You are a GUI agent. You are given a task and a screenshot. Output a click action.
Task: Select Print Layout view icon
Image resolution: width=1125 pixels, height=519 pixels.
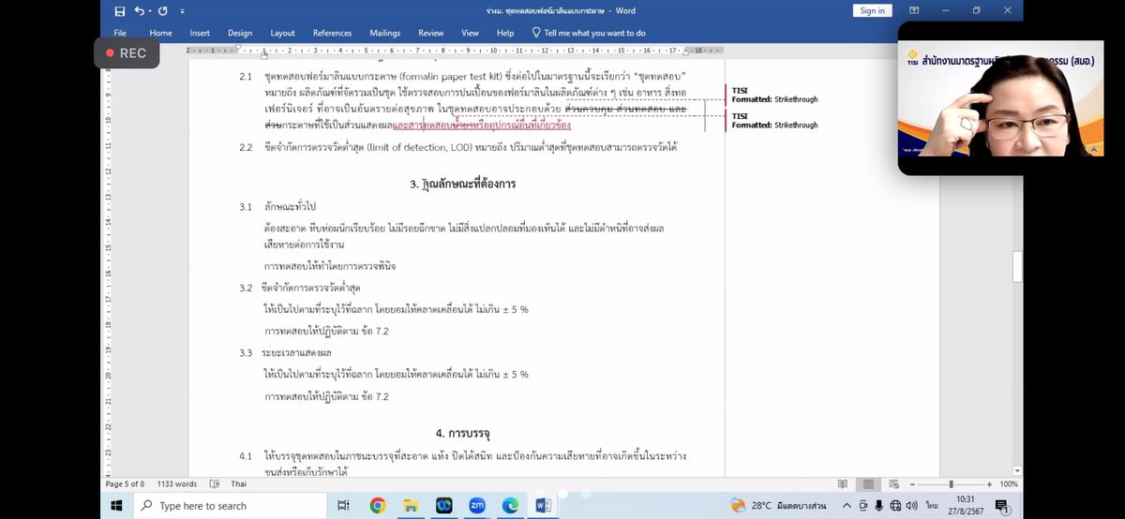pyautogui.click(x=868, y=483)
